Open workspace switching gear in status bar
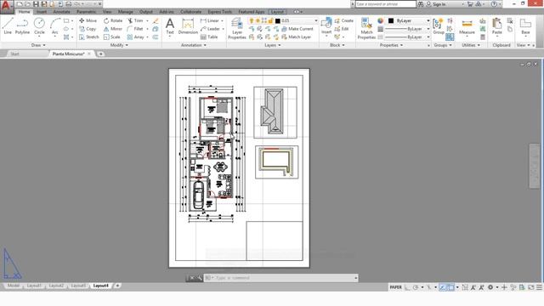This screenshot has width=544, height=306. pos(490,287)
